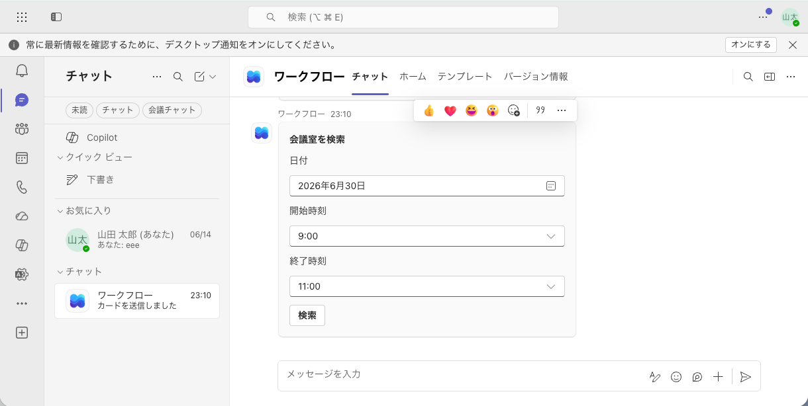Open chat list more options ellipsis
The height and width of the screenshot is (406, 808).
pyautogui.click(x=157, y=77)
